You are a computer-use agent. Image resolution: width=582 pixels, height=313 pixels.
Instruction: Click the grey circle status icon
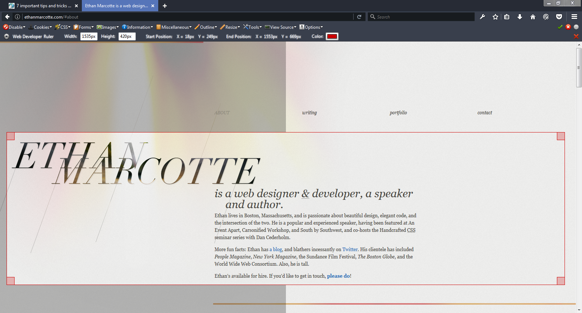click(x=576, y=27)
